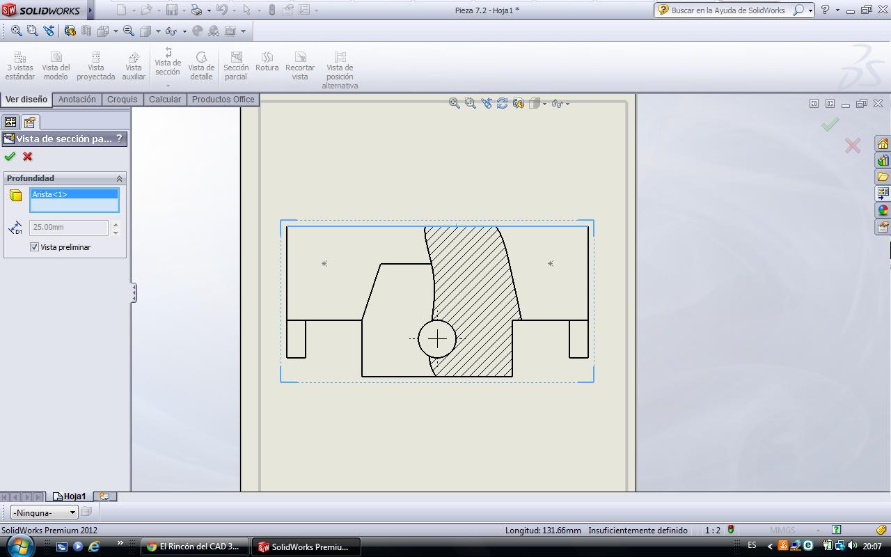Click the 3 vistas estándar tool
891x557 pixels.
[20, 66]
